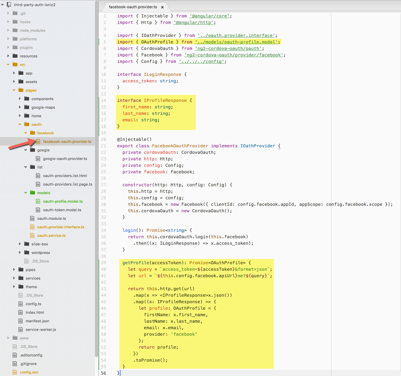Click the third-party-auth-ionic2 project icon

point(9,5)
